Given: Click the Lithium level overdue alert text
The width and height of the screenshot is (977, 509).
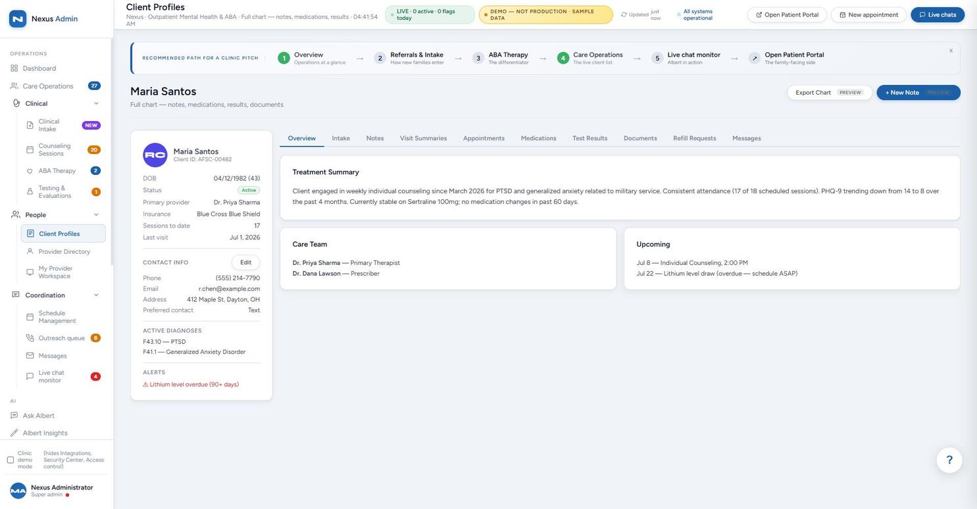Looking at the screenshot, I should pyautogui.click(x=194, y=385).
